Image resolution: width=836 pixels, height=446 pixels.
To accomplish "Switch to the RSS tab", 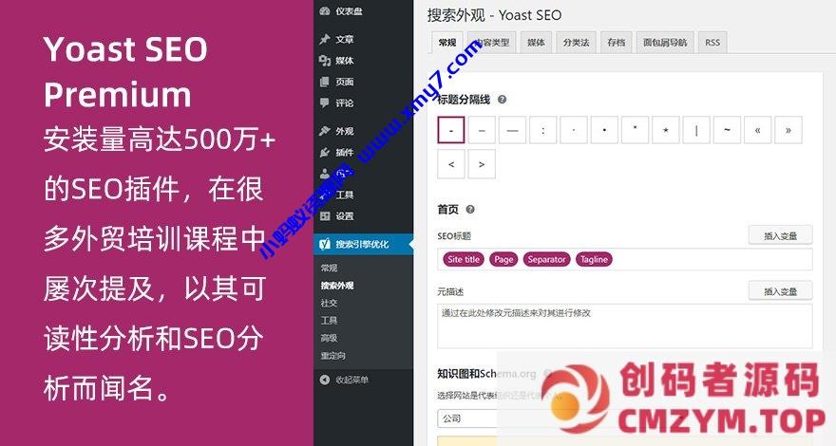I will (712, 43).
